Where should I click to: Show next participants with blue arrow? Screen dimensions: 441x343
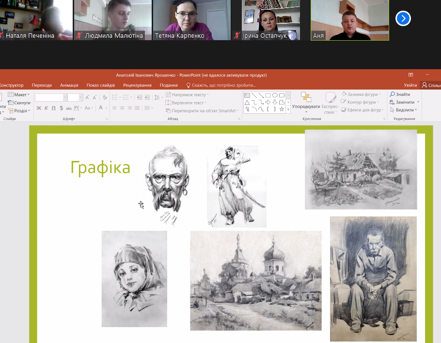[x=403, y=18]
